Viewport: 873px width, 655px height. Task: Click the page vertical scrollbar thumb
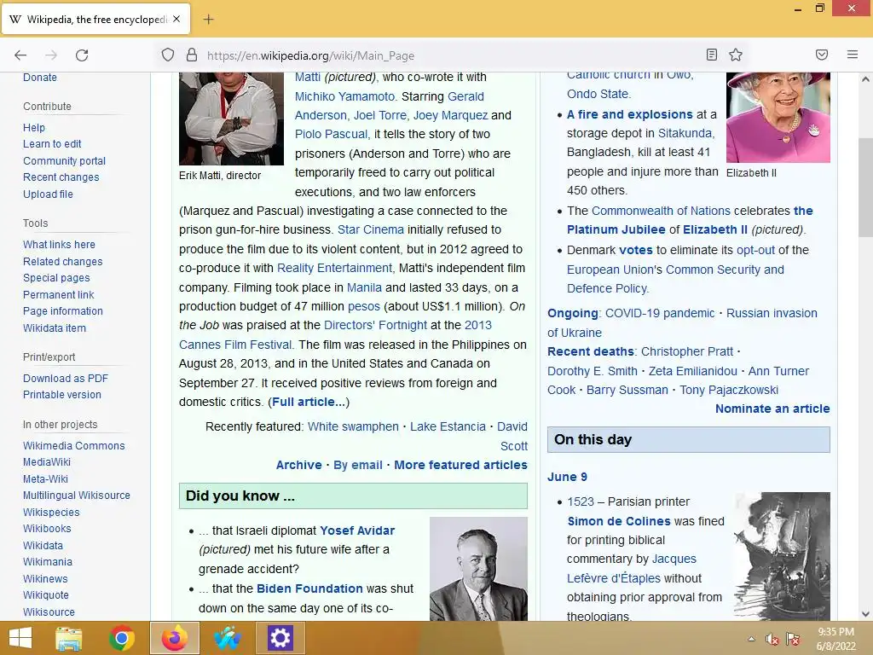click(x=865, y=187)
